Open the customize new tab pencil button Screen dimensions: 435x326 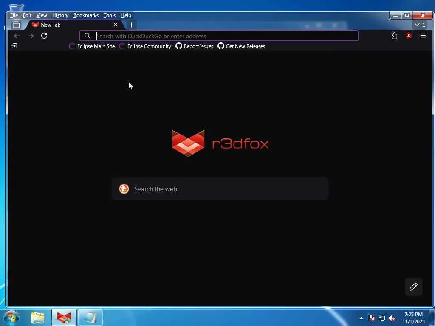[x=413, y=287]
